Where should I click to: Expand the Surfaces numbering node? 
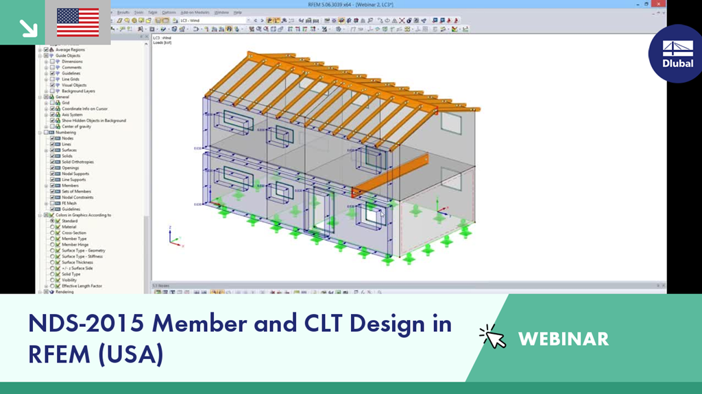(x=46, y=150)
